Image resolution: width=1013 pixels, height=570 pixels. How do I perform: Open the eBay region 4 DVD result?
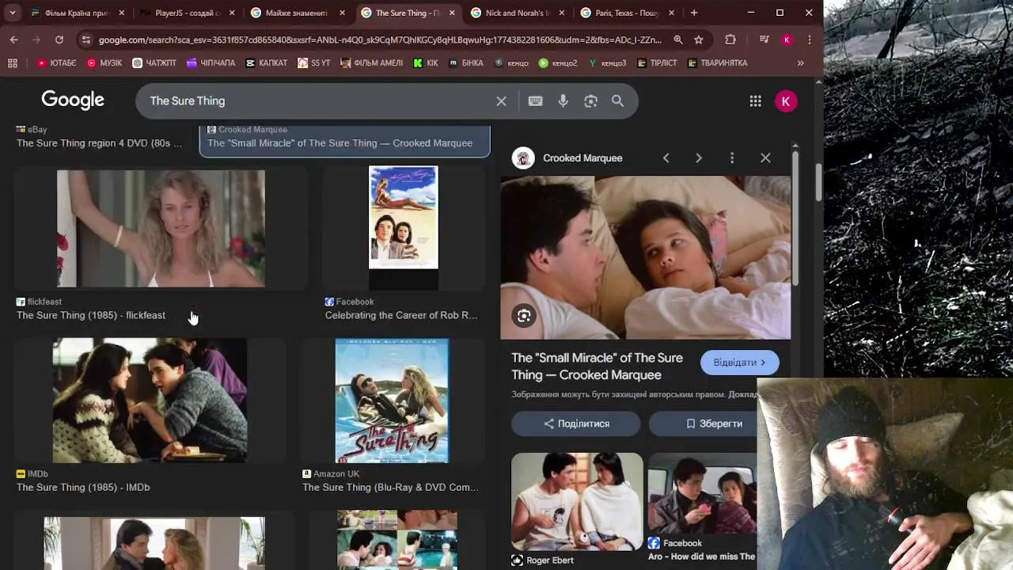[x=99, y=143]
